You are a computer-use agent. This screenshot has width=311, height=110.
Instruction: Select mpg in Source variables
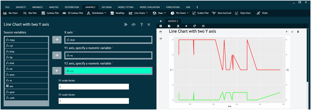pyautogui.click(x=26, y=40)
